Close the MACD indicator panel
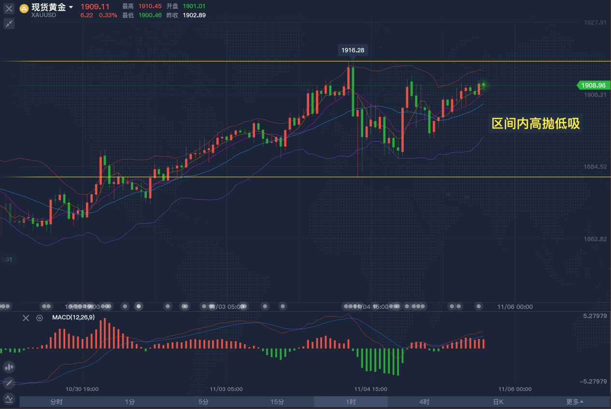The image size is (611, 409). [x=26, y=318]
